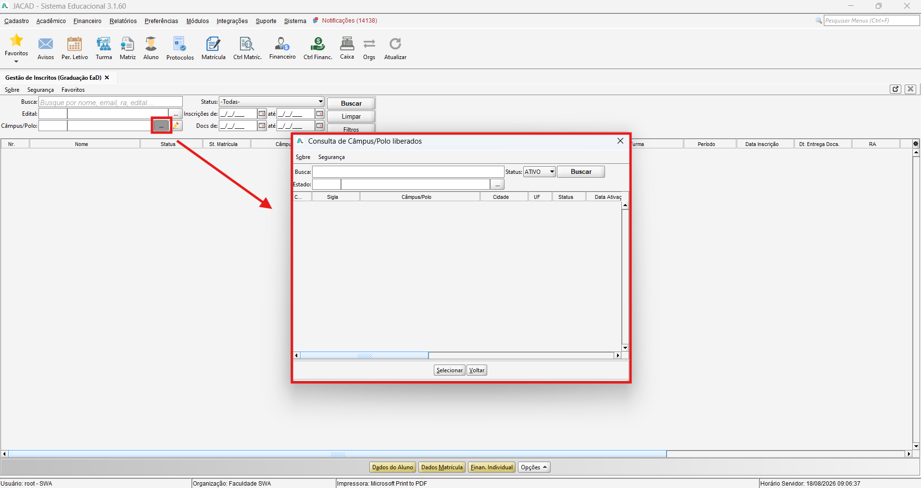
Task: Open the Suporte menu
Action: 266,21
